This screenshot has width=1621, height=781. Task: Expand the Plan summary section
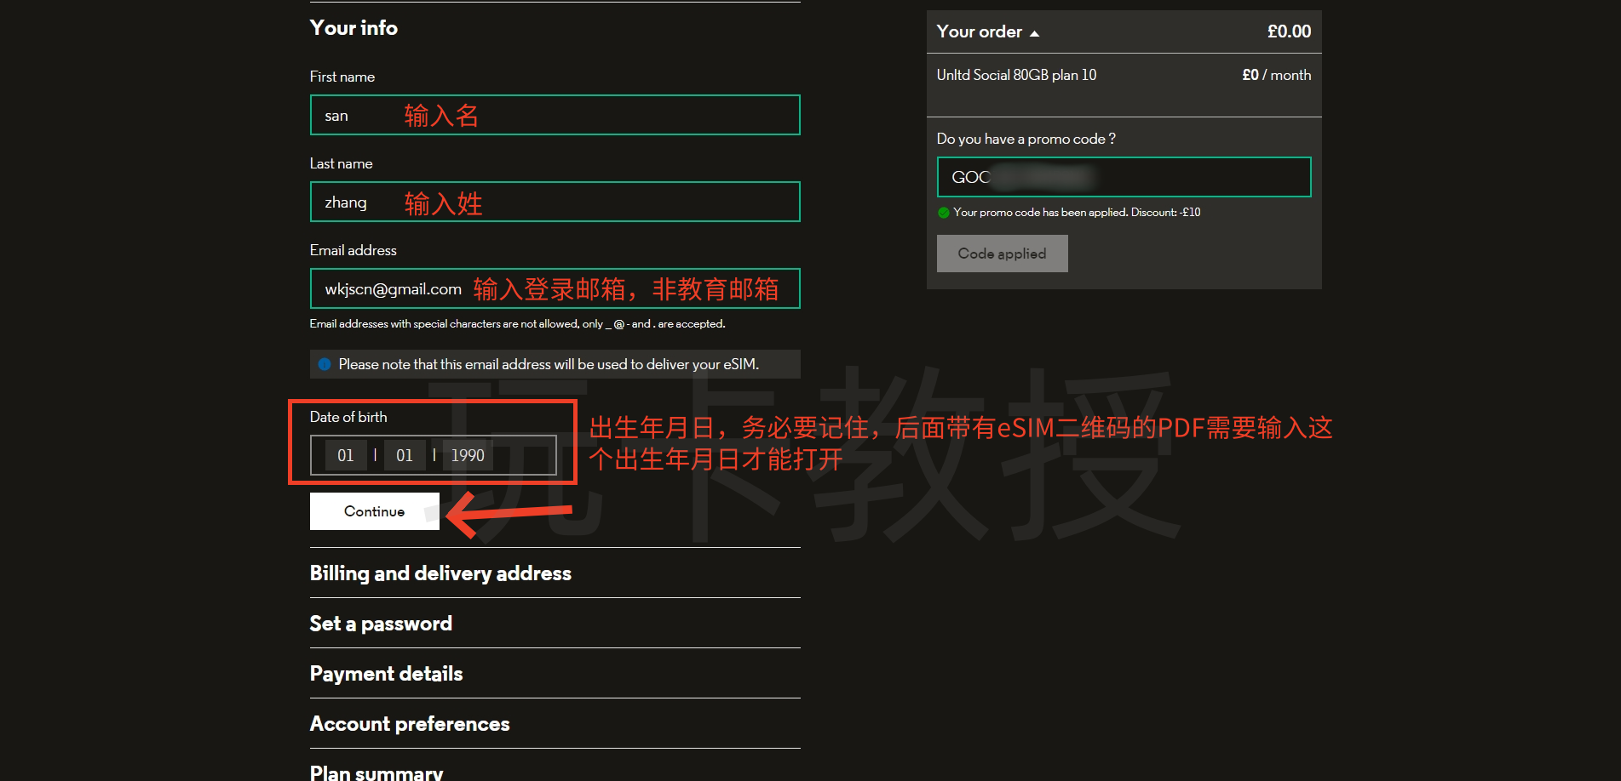click(377, 772)
